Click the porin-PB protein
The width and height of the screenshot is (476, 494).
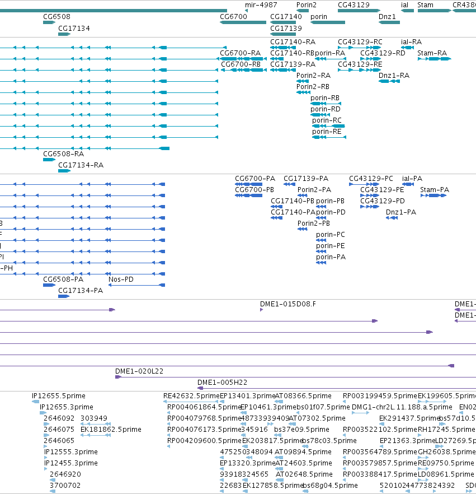coord(321,207)
